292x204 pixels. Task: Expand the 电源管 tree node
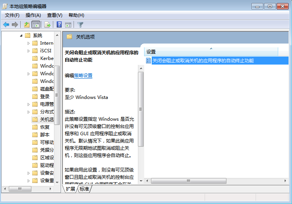[x=28, y=104]
